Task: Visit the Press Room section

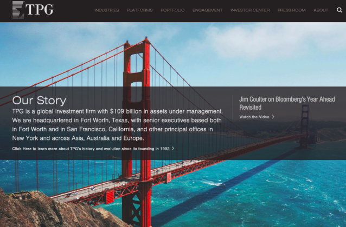Action: [x=291, y=10]
